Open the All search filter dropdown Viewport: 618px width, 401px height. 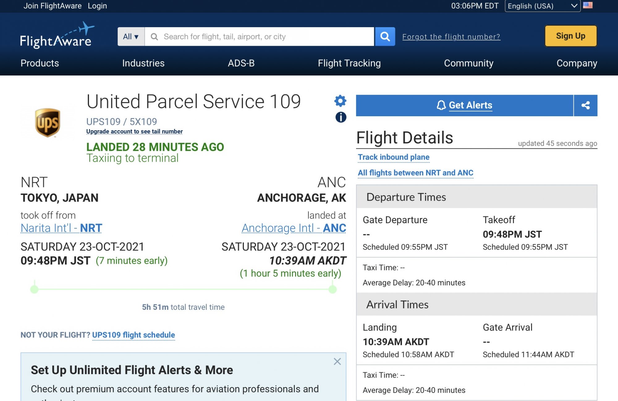pyautogui.click(x=131, y=36)
